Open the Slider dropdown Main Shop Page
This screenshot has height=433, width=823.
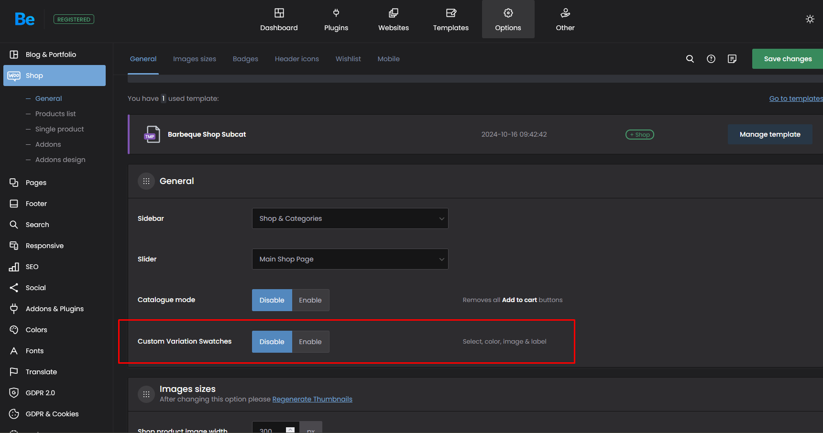pyautogui.click(x=350, y=259)
